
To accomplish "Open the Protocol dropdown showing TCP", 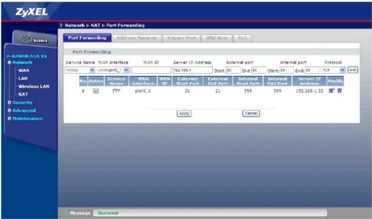I will point(342,70).
